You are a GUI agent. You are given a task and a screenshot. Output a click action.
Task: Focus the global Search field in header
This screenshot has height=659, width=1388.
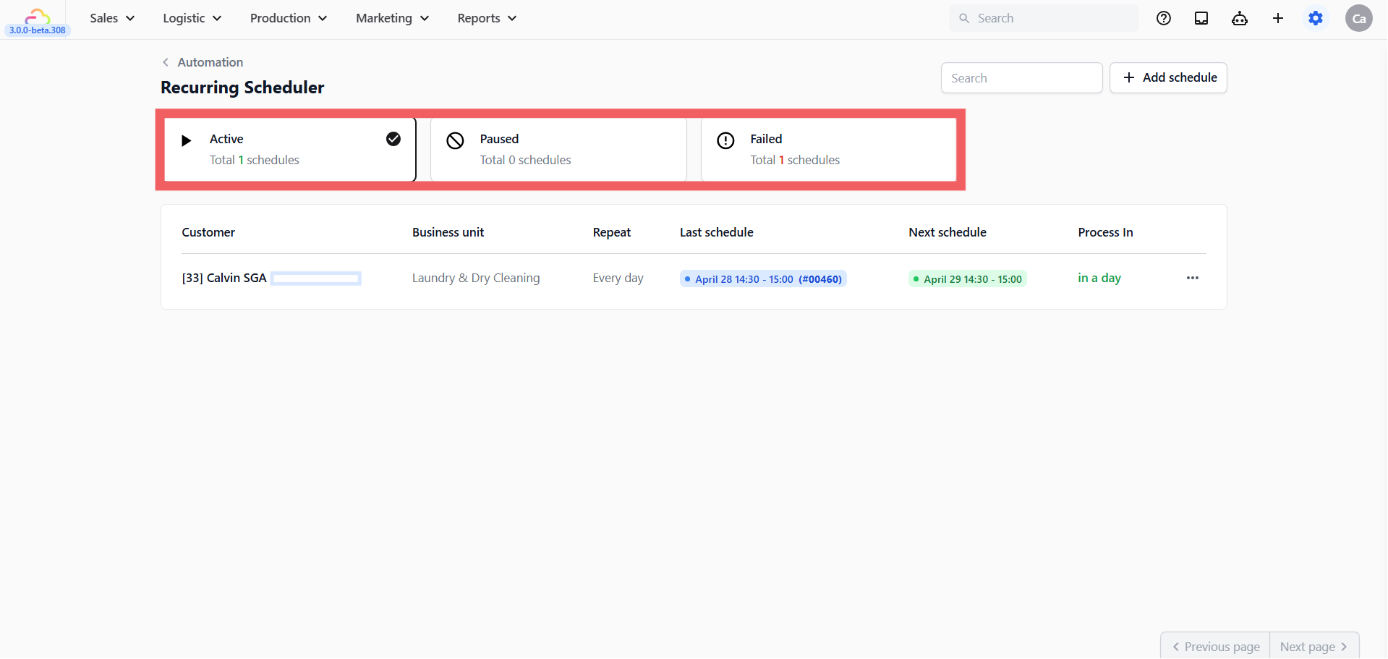[1044, 18]
